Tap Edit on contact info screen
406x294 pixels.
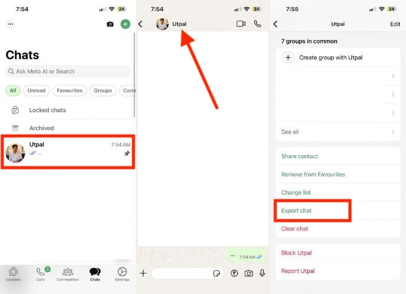[395, 24]
